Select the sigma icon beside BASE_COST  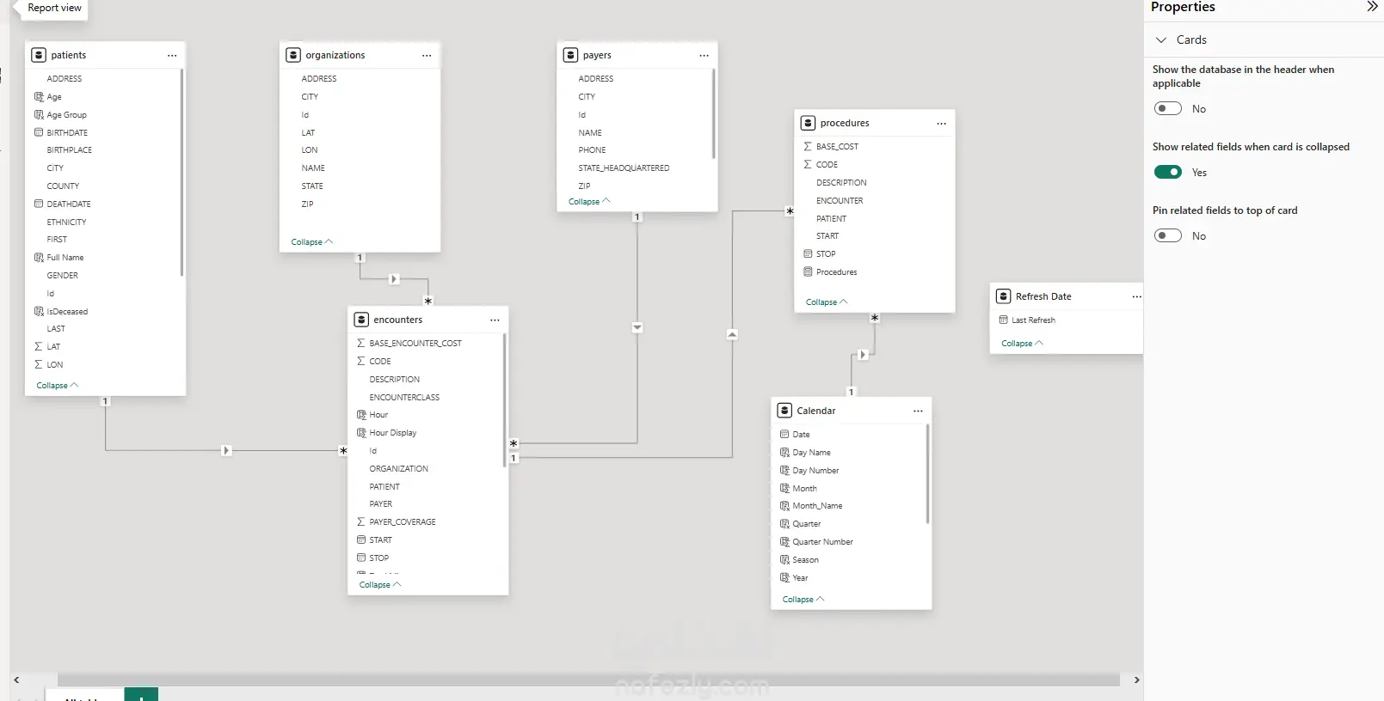pos(808,147)
